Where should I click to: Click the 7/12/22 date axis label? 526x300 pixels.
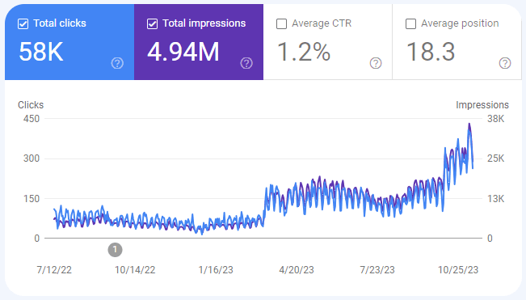54,270
